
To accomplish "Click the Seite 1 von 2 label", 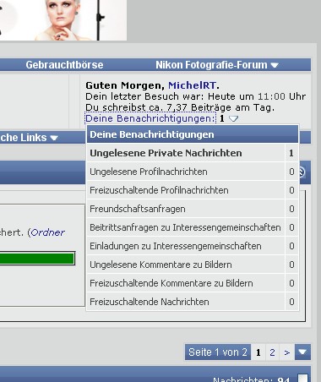I will pyautogui.click(x=218, y=352).
